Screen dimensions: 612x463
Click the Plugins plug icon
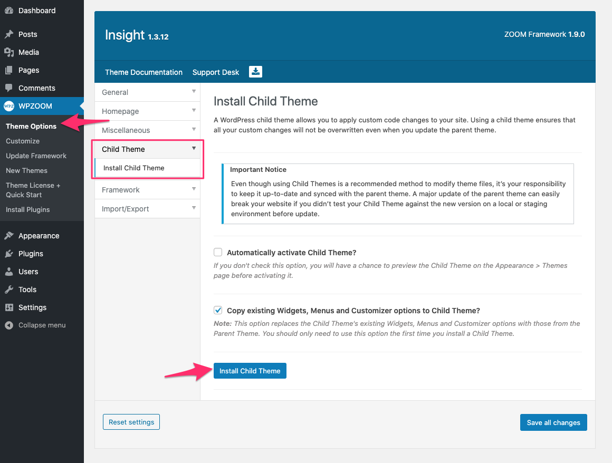coord(9,254)
